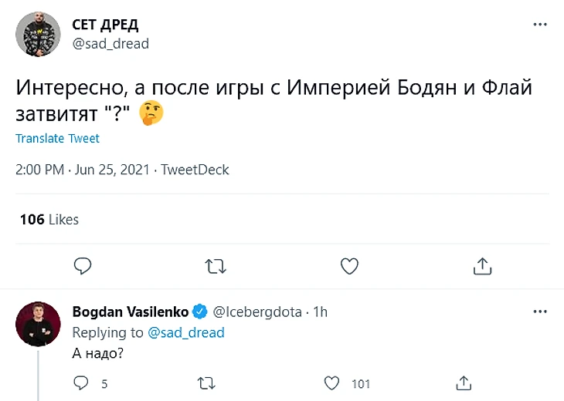The height and width of the screenshot is (401, 564).
Task: Retweet the main tweet about Империей
Action: tap(216, 267)
